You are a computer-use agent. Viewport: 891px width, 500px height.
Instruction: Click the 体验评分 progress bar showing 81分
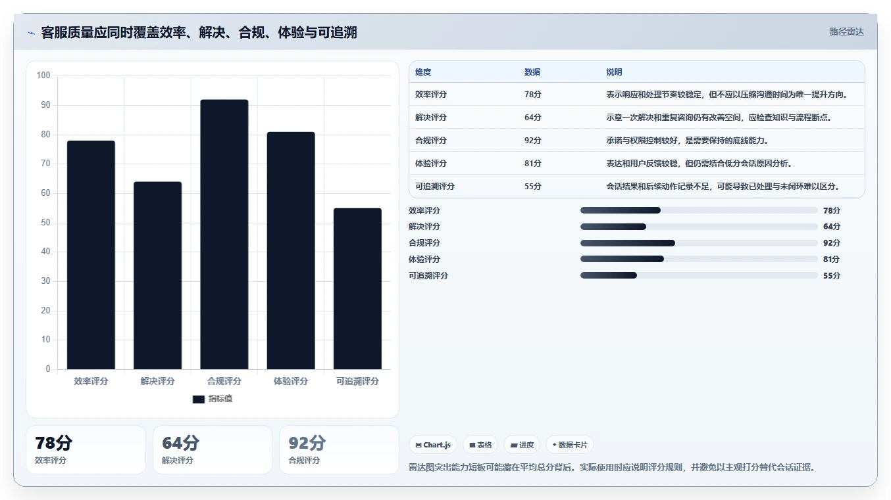pyautogui.click(x=699, y=259)
